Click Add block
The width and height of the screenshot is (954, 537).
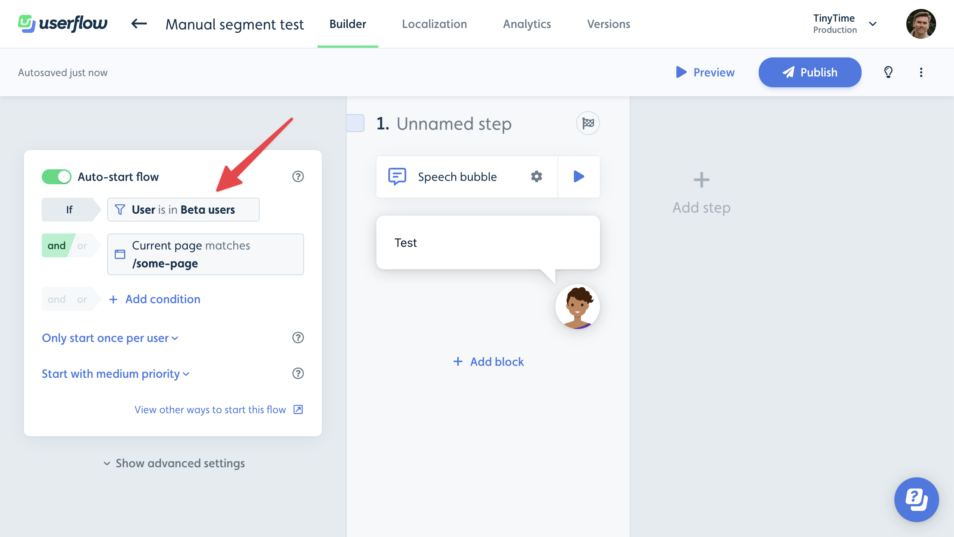point(488,362)
